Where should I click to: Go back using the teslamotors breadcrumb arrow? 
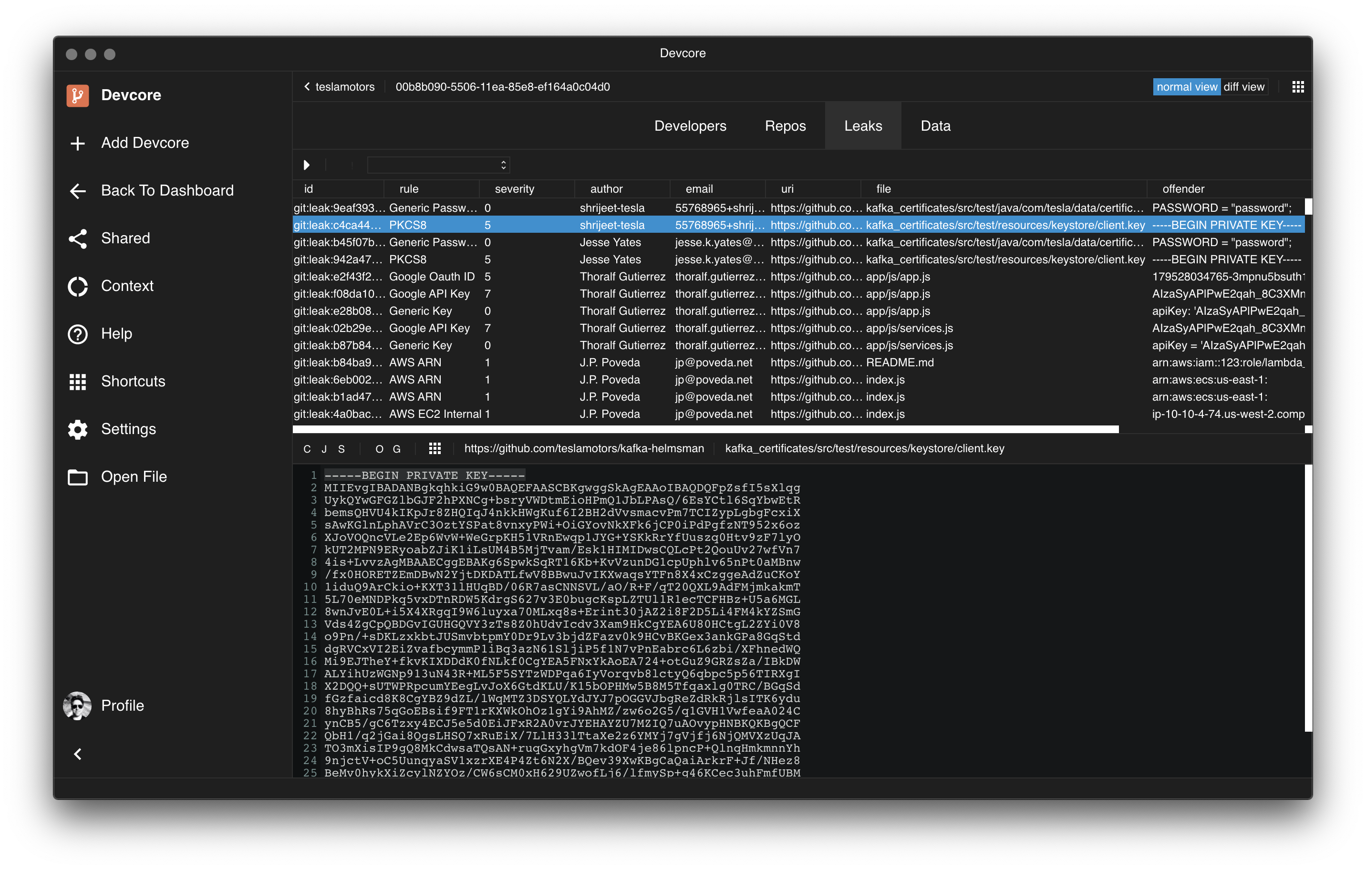point(307,86)
